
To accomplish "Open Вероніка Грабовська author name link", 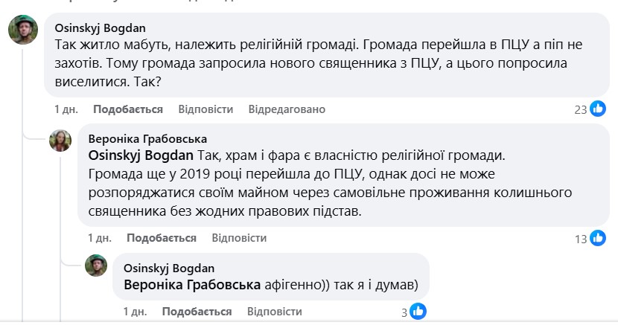I will pyautogui.click(x=147, y=138).
